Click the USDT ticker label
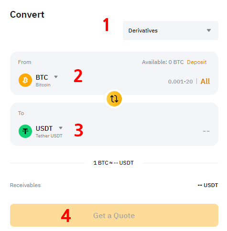The width and height of the screenshot is (227, 231). coord(44,128)
